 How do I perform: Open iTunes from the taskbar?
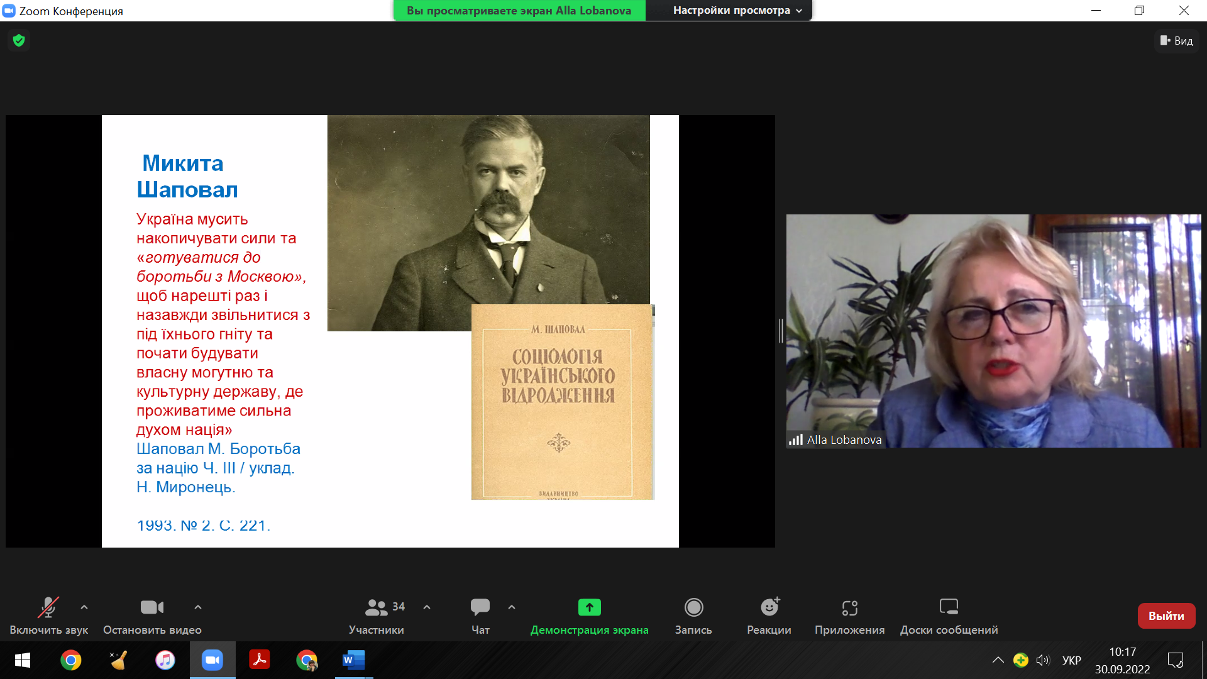click(165, 660)
